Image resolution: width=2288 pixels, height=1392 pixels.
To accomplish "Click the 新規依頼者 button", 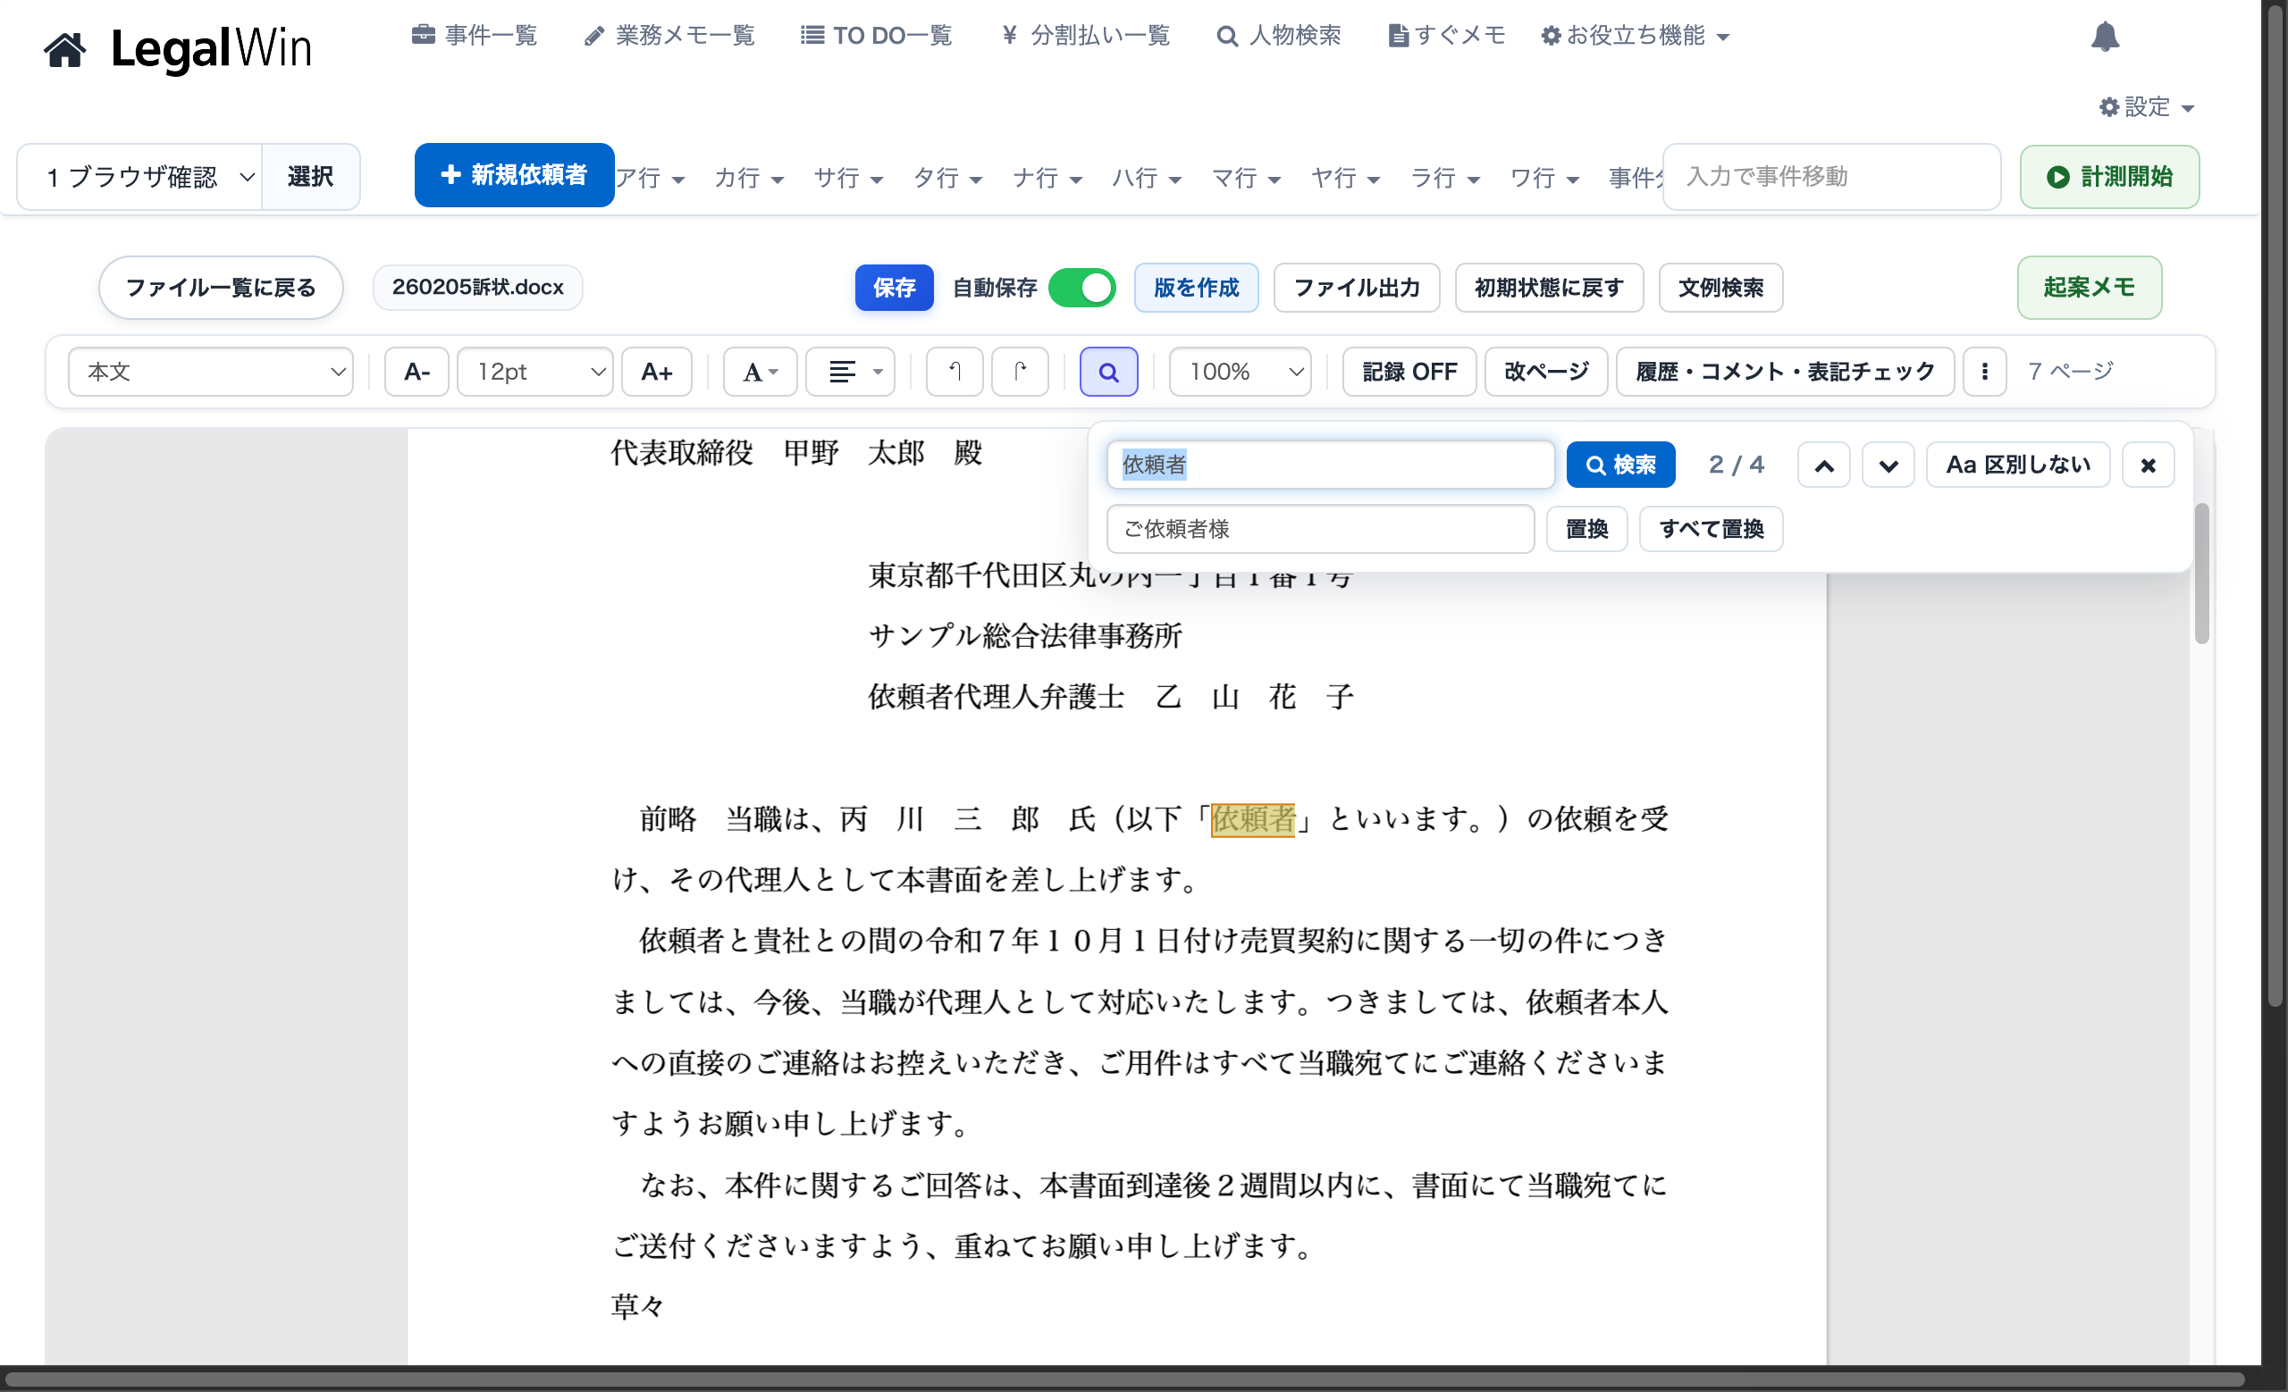I will point(514,174).
